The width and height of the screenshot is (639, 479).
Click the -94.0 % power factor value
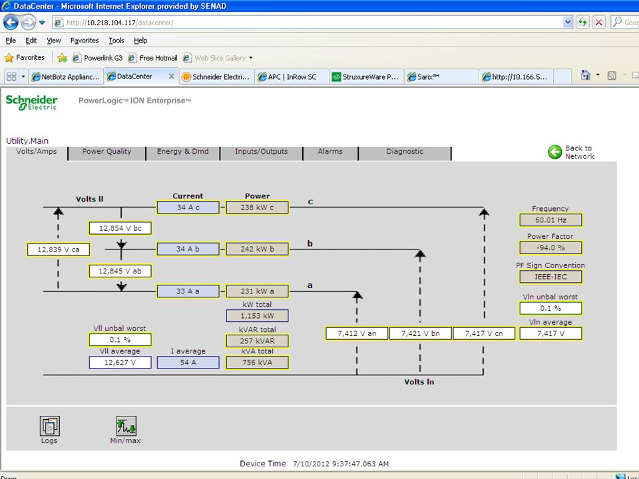[x=550, y=247]
